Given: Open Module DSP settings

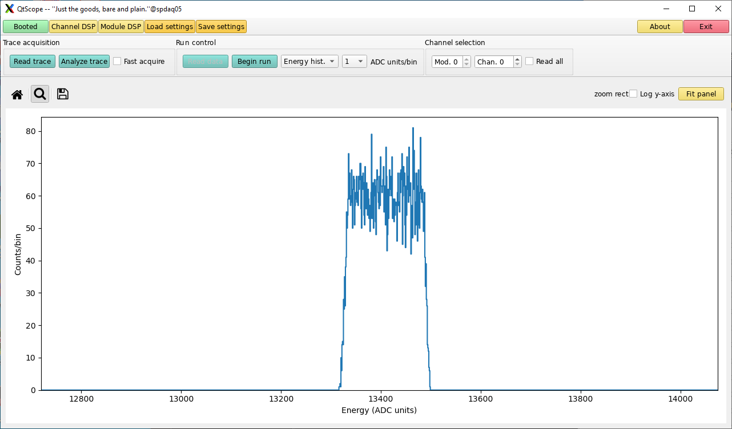Looking at the screenshot, I should [x=121, y=26].
